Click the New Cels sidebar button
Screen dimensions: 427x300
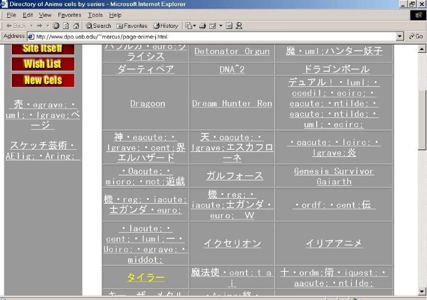tap(43, 80)
